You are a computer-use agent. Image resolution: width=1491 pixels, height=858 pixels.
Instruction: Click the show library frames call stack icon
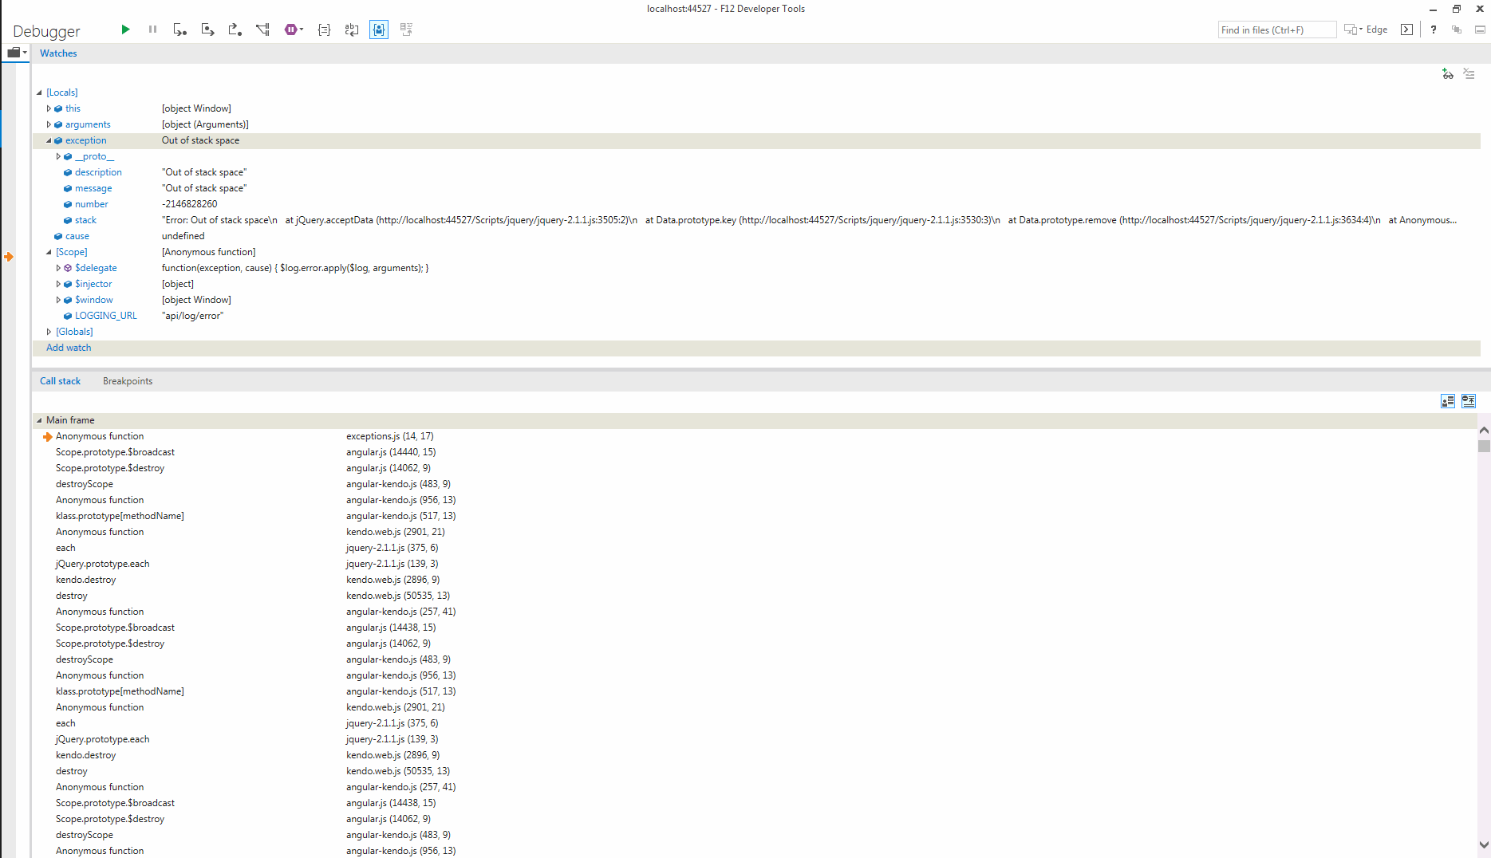click(1448, 401)
